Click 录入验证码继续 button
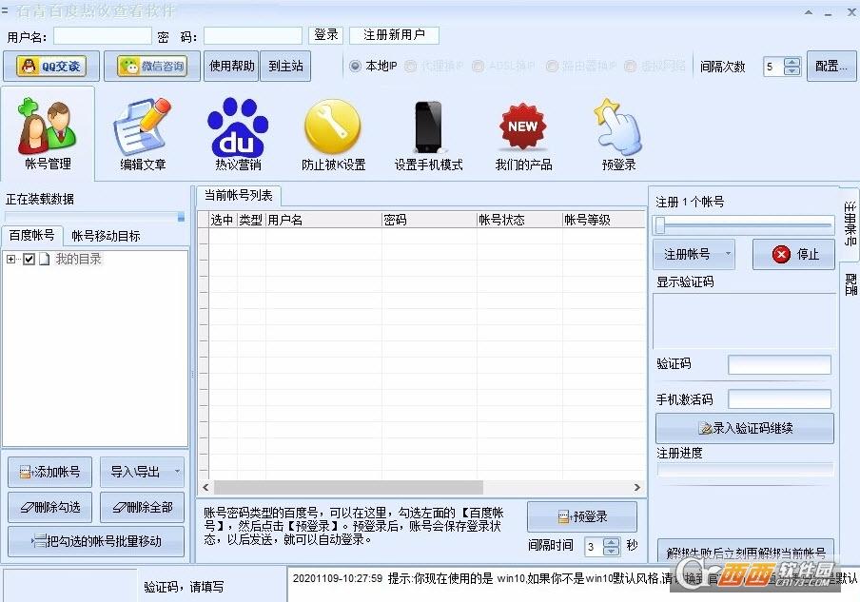This screenshot has width=860, height=602. coord(745,428)
